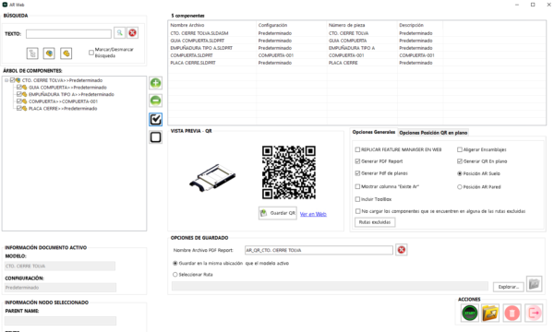
Task: Select the EMPUÑADURA TIPO A.SLDPRT table row
Action: pyautogui.click(x=356, y=48)
